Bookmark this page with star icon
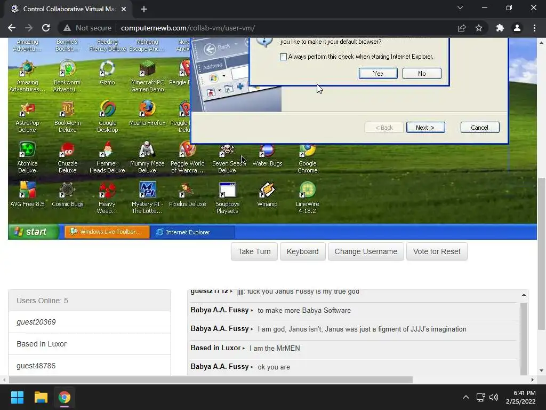 479,28
